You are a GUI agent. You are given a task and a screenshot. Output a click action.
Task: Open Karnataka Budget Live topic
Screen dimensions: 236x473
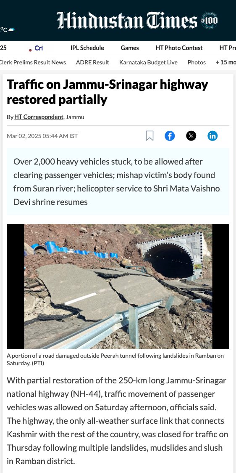click(x=148, y=62)
